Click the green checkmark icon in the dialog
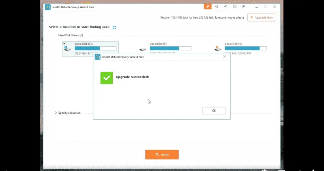This screenshot has height=171, width=324. [107, 78]
